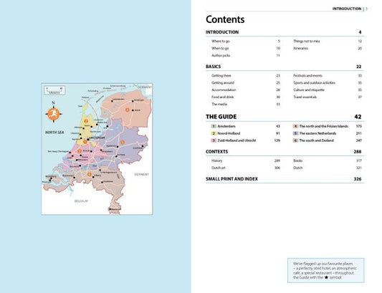
Task: Click the NORTH SEA label on map
Action: tap(54, 133)
